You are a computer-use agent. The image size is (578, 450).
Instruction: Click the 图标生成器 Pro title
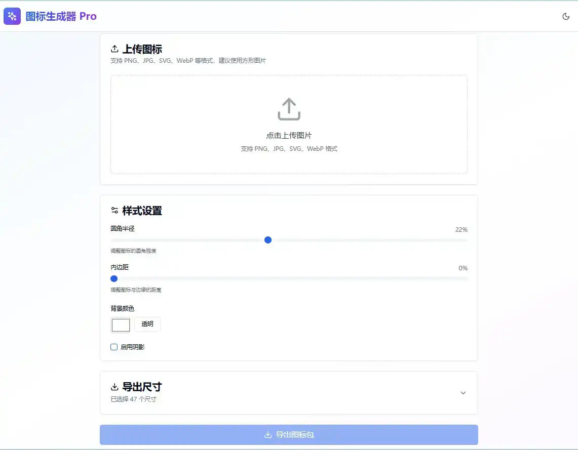coord(61,16)
